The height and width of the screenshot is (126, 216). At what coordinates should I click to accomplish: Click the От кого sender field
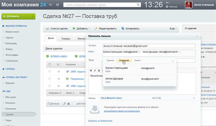(x=149, y=46)
